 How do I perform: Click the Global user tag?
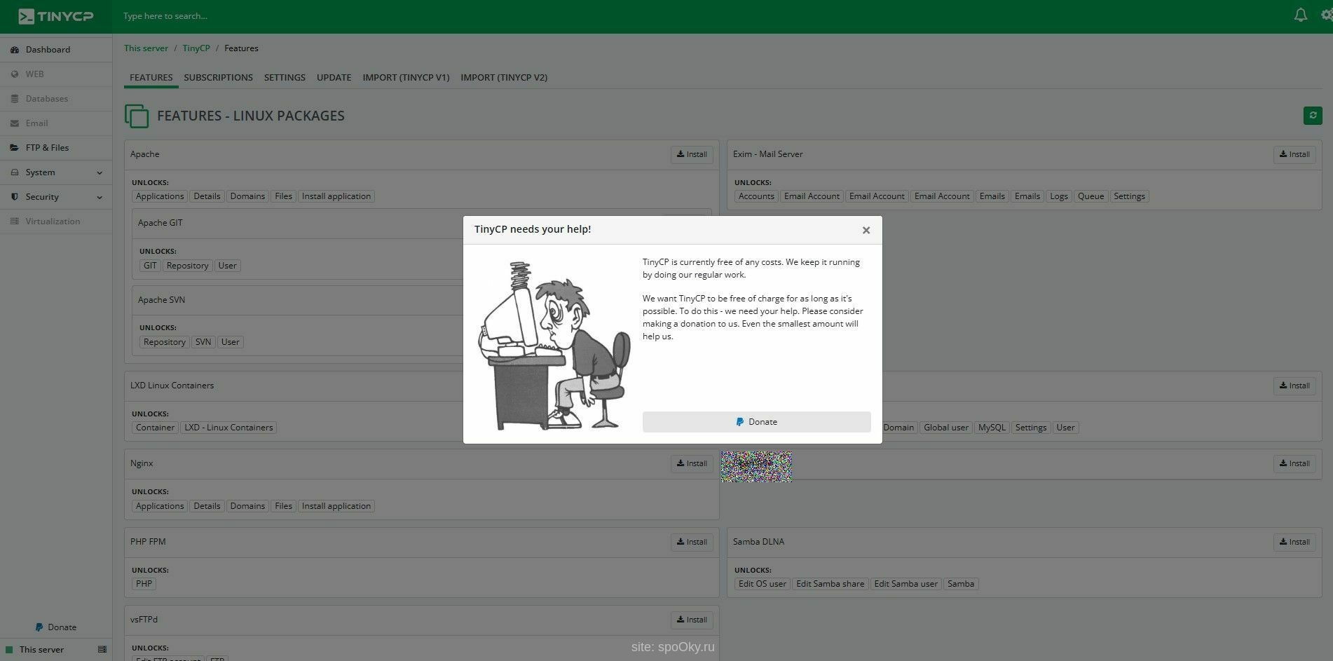tap(946, 428)
